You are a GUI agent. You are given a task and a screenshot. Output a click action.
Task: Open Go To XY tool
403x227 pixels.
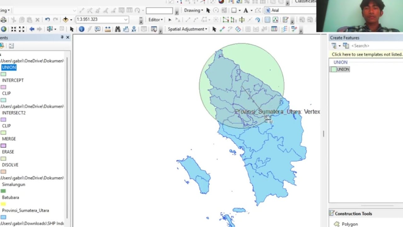134,29
